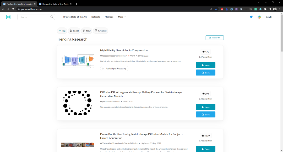Click star count 3,120 on DreamBooth
Screen dimensions: 283x152
click(x=206, y=135)
